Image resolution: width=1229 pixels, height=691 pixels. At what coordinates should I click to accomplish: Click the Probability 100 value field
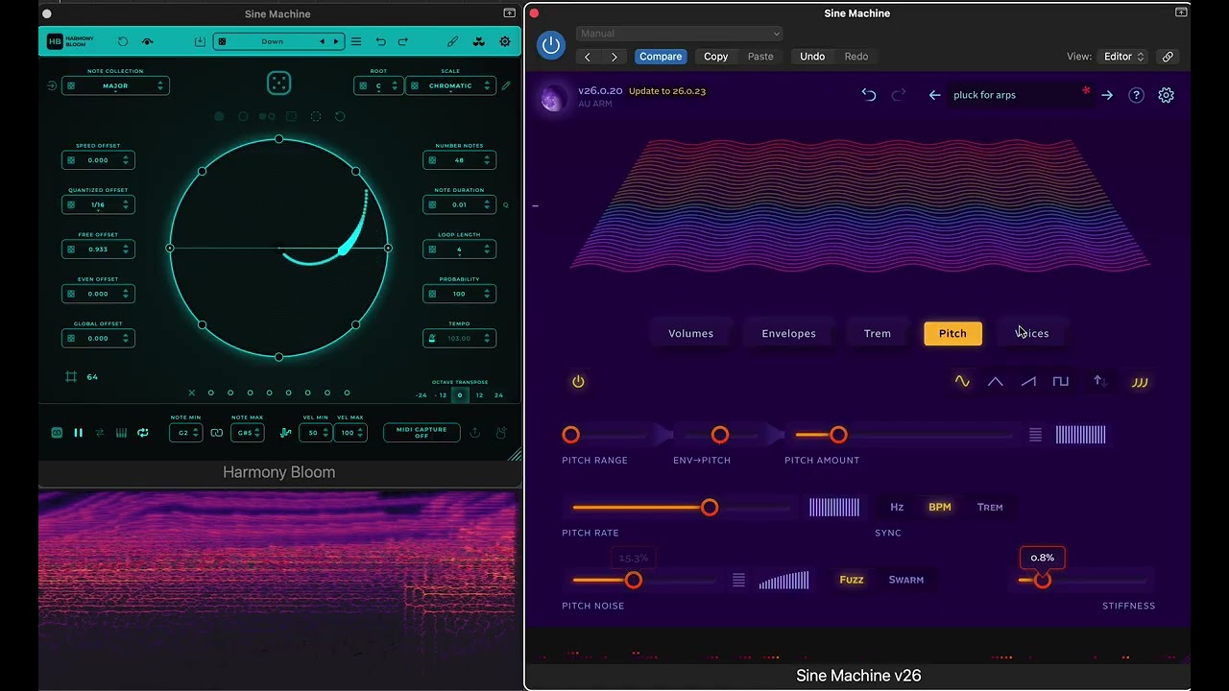459,294
